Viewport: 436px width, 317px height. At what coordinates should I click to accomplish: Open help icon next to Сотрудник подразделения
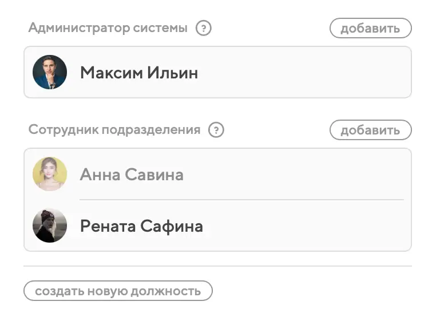[216, 130]
